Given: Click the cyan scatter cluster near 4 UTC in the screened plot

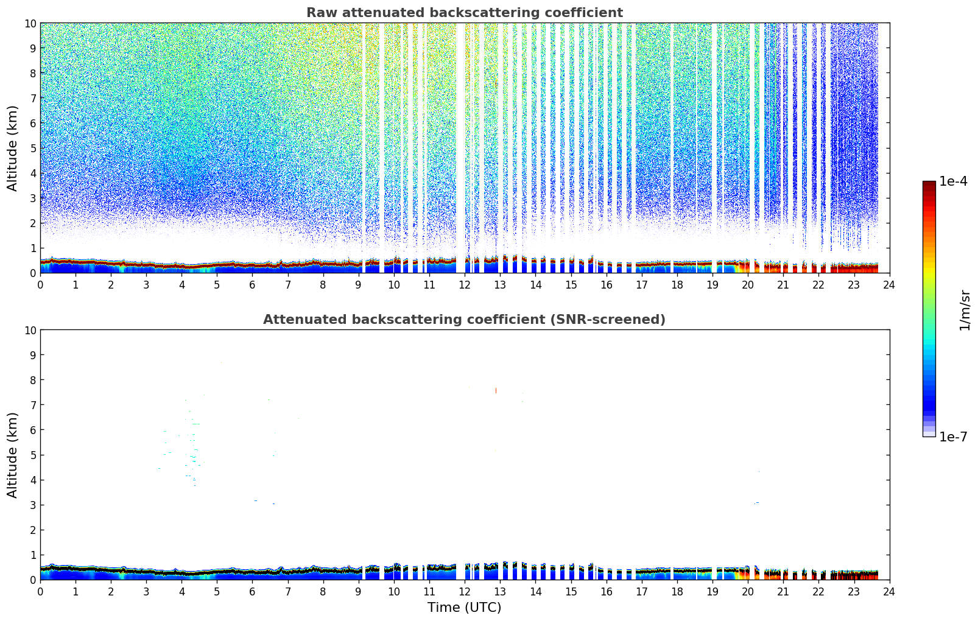Looking at the screenshot, I should (x=191, y=441).
